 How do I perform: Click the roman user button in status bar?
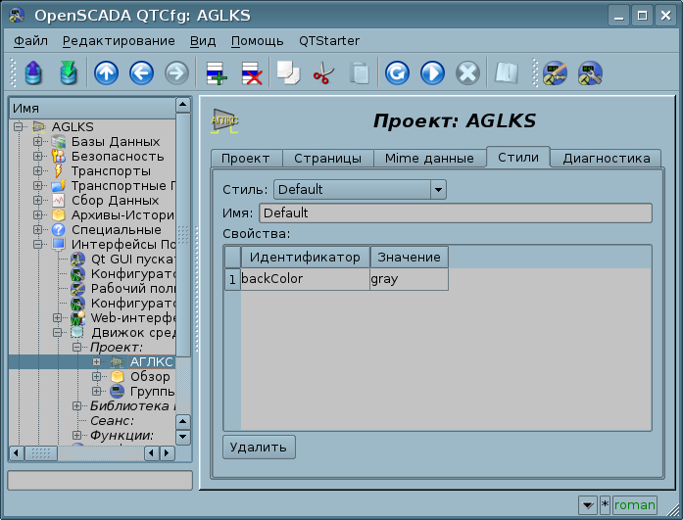tap(635, 504)
